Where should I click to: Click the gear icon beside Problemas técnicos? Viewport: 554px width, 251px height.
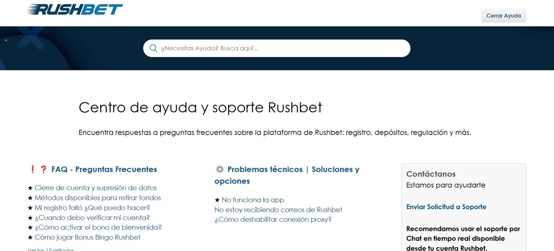click(220, 169)
